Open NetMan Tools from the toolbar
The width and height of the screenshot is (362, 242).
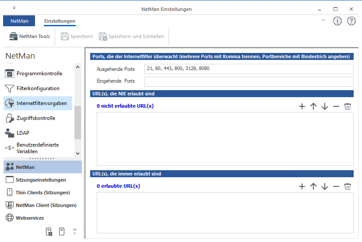(30, 36)
